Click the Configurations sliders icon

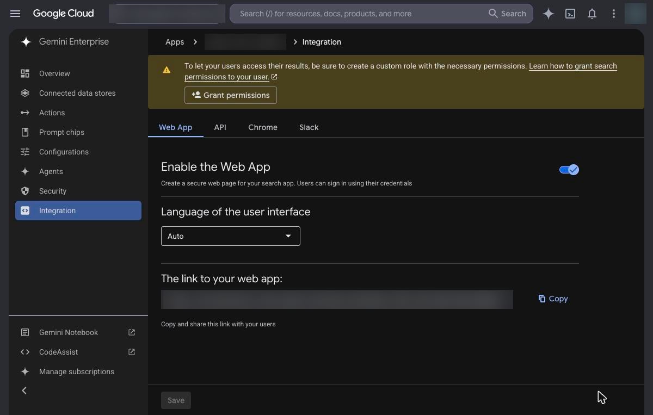[25, 152]
